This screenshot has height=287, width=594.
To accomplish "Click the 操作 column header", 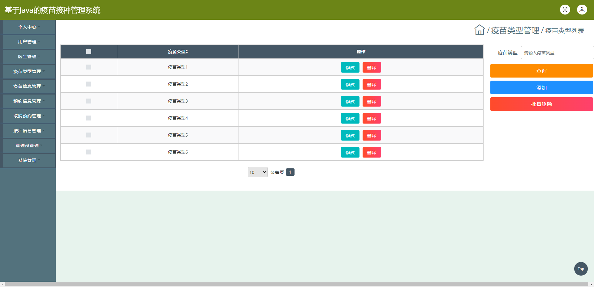I will click(361, 52).
